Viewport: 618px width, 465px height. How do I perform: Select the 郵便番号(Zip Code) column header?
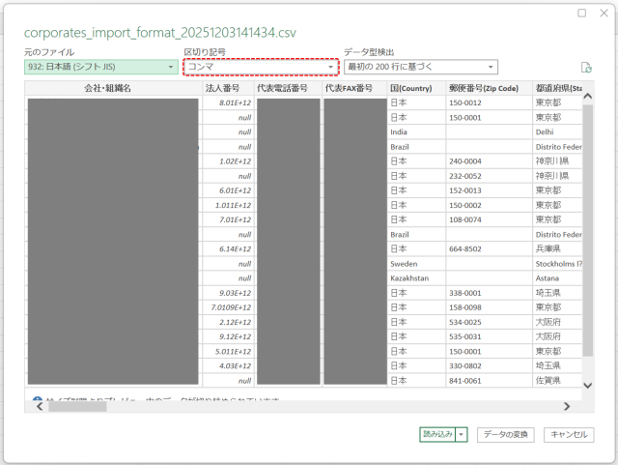tap(489, 88)
